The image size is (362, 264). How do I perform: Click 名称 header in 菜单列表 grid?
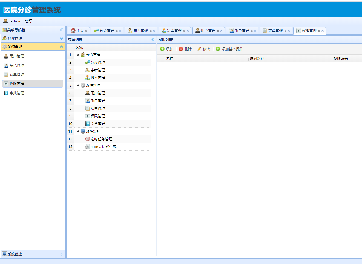pyautogui.click(x=112, y=48)
